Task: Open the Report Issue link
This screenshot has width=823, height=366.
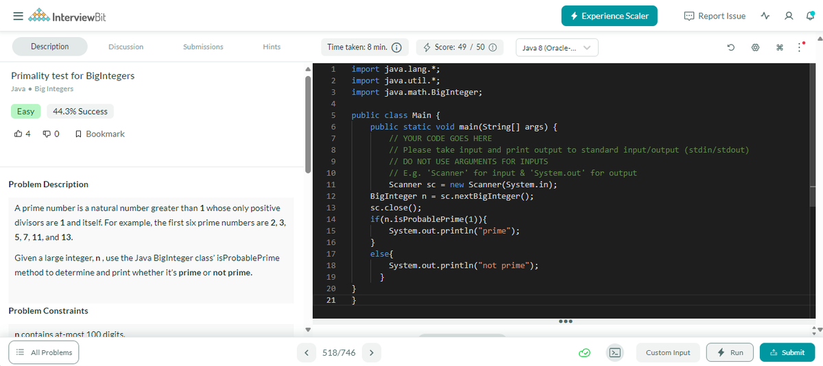Action: point(715,16)
